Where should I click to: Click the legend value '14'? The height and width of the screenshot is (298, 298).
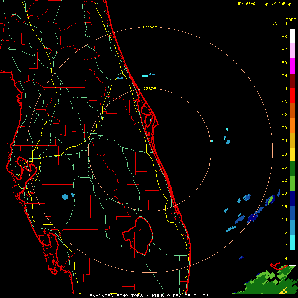pos(284,206)
